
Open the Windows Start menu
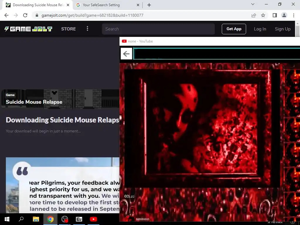7,219
